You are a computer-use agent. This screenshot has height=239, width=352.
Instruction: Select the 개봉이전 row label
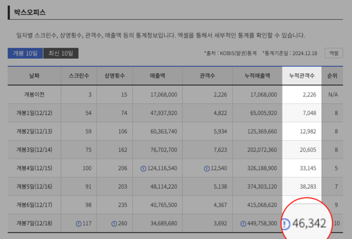click(34, 94)
